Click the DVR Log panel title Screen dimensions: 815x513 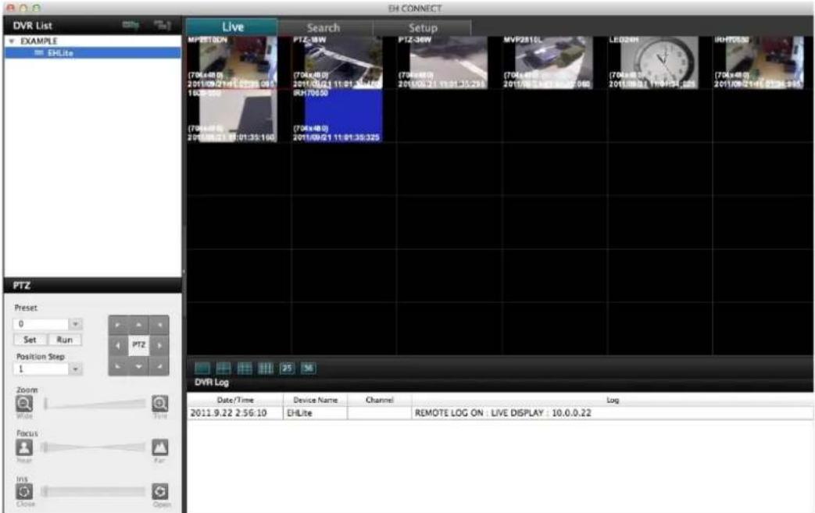click(212, 382)
